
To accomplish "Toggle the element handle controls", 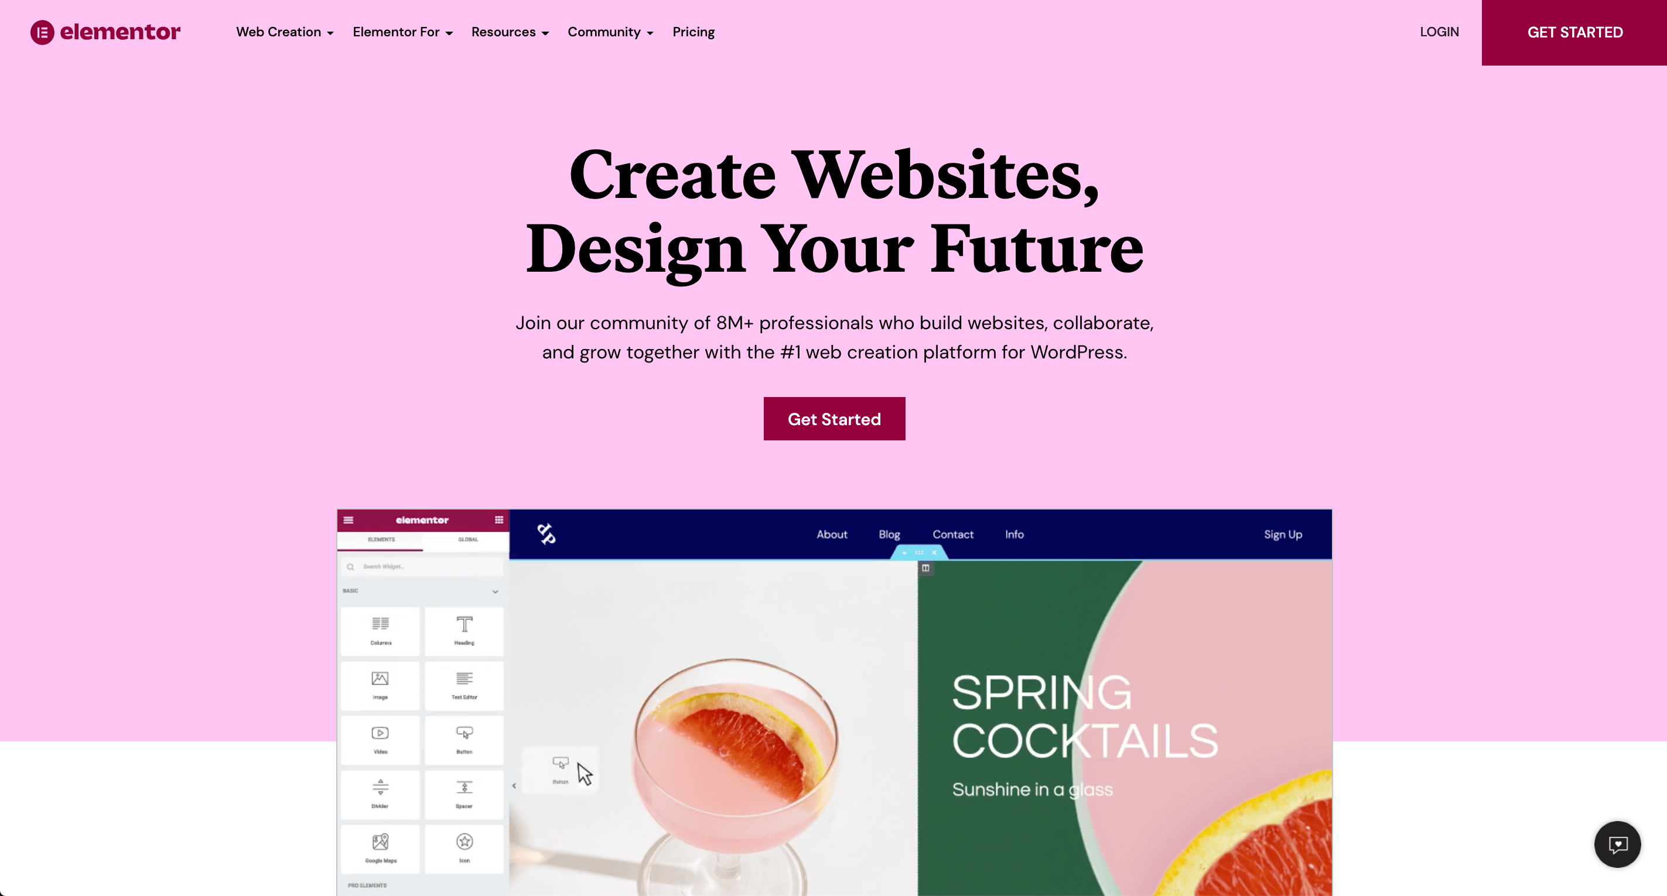I will tap(920, 552).
